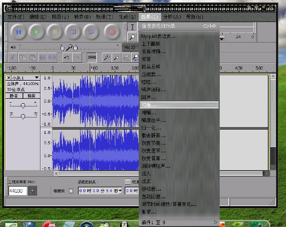Open the project sample rate dropdown arrow
The width and height of the screenshot is (286, 227).
[x=32, y=191]
